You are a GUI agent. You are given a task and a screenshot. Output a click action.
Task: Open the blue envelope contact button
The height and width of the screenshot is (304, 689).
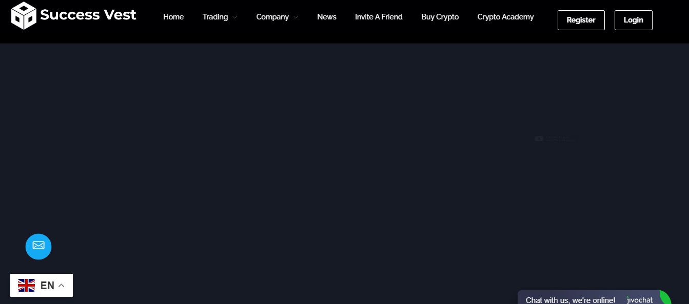pos(38,246)
